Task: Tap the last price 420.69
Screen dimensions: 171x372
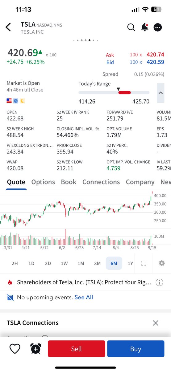Action: click(23, 52)
